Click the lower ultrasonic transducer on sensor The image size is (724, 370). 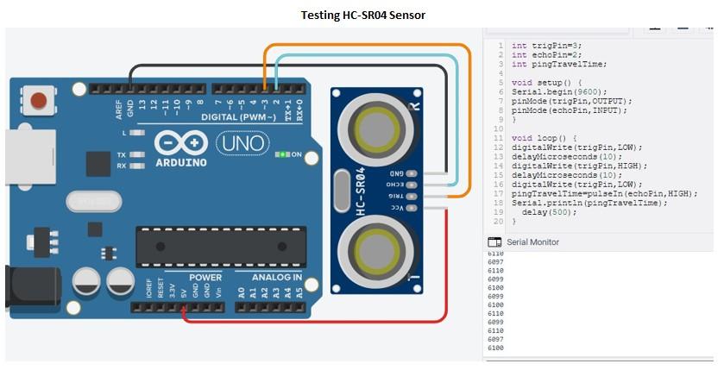click(375, 252)
